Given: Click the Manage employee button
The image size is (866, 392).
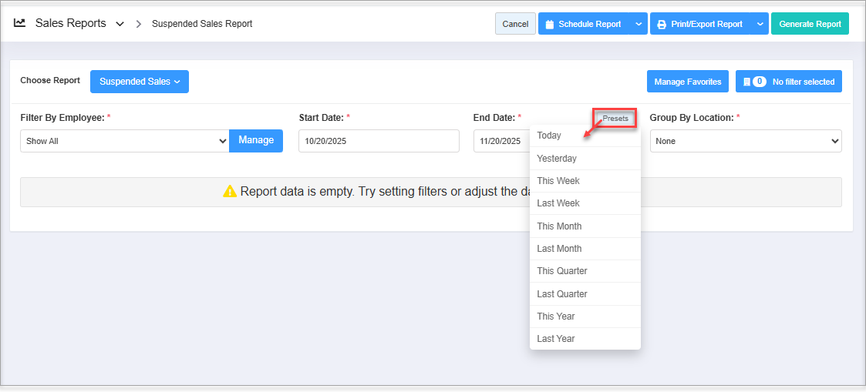Looking at the screenshot, I should (x=256, y=140).
